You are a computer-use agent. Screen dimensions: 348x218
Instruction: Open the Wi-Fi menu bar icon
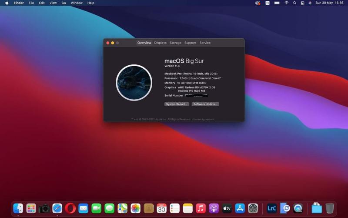[x=287, y=3]
